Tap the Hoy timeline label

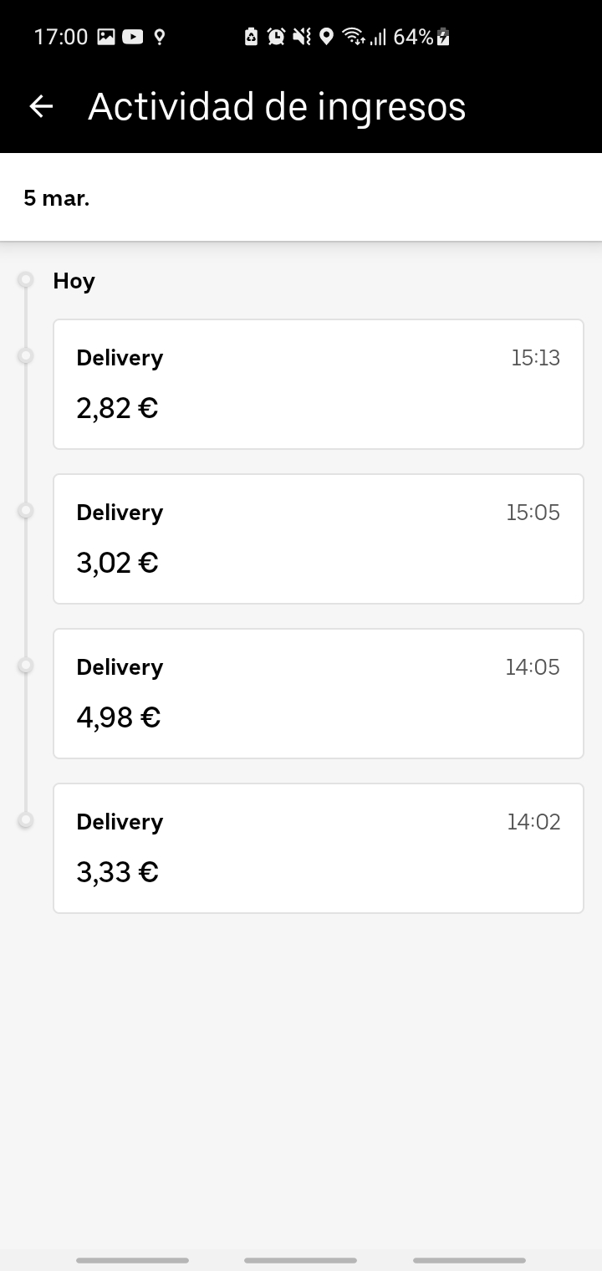pos(74,281)
